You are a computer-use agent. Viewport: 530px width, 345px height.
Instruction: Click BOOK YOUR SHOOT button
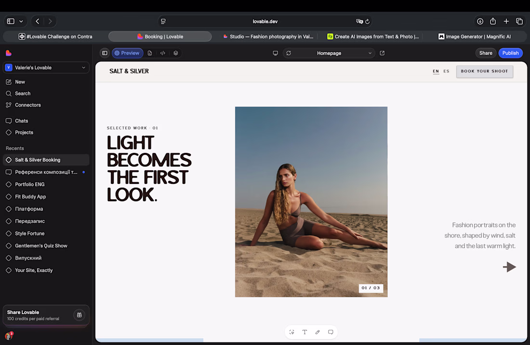coord(484,71)
